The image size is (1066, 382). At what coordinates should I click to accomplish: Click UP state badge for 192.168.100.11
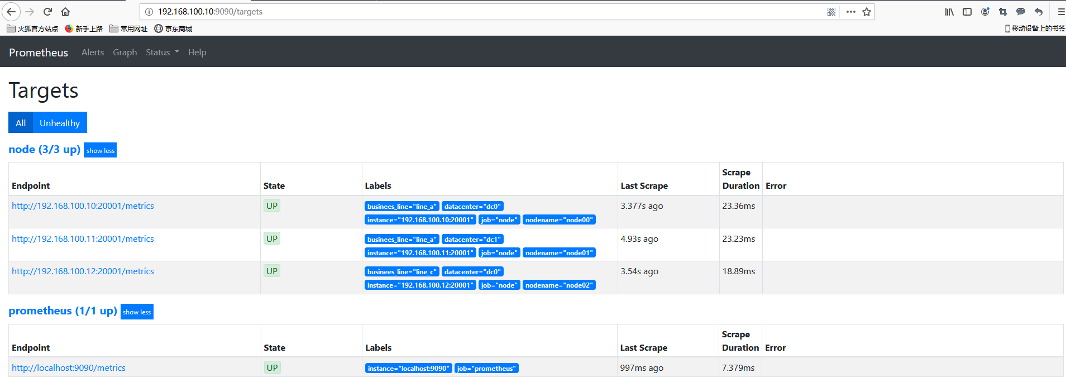point(272,238)
